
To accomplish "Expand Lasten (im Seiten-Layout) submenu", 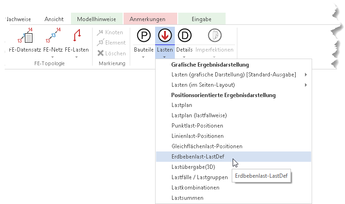I will pyautogui.click(x=306, y=85).
